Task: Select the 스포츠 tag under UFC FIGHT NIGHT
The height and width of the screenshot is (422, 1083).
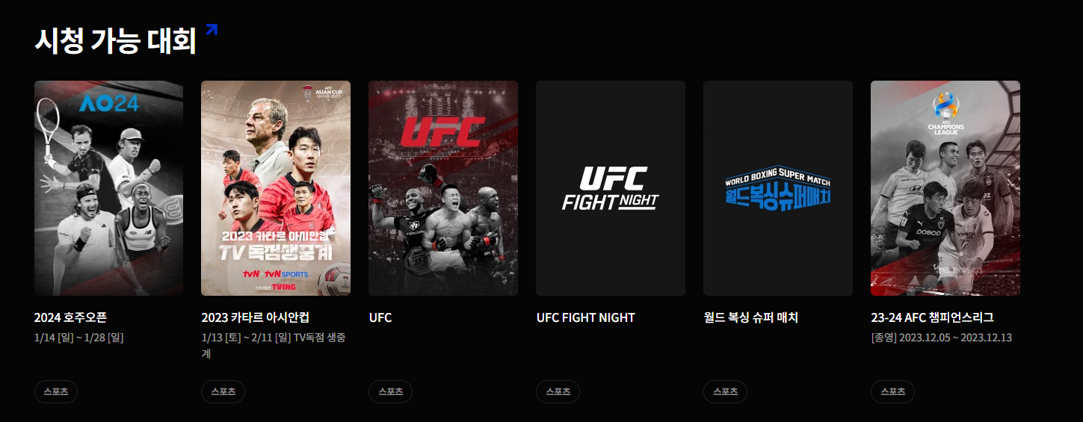Action: [558, 391]
